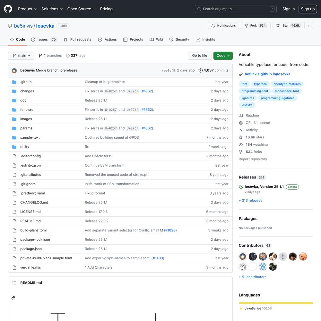Click the Report repository link
Image resolution: width=321 pixels, height=321 pixels.
253,159
